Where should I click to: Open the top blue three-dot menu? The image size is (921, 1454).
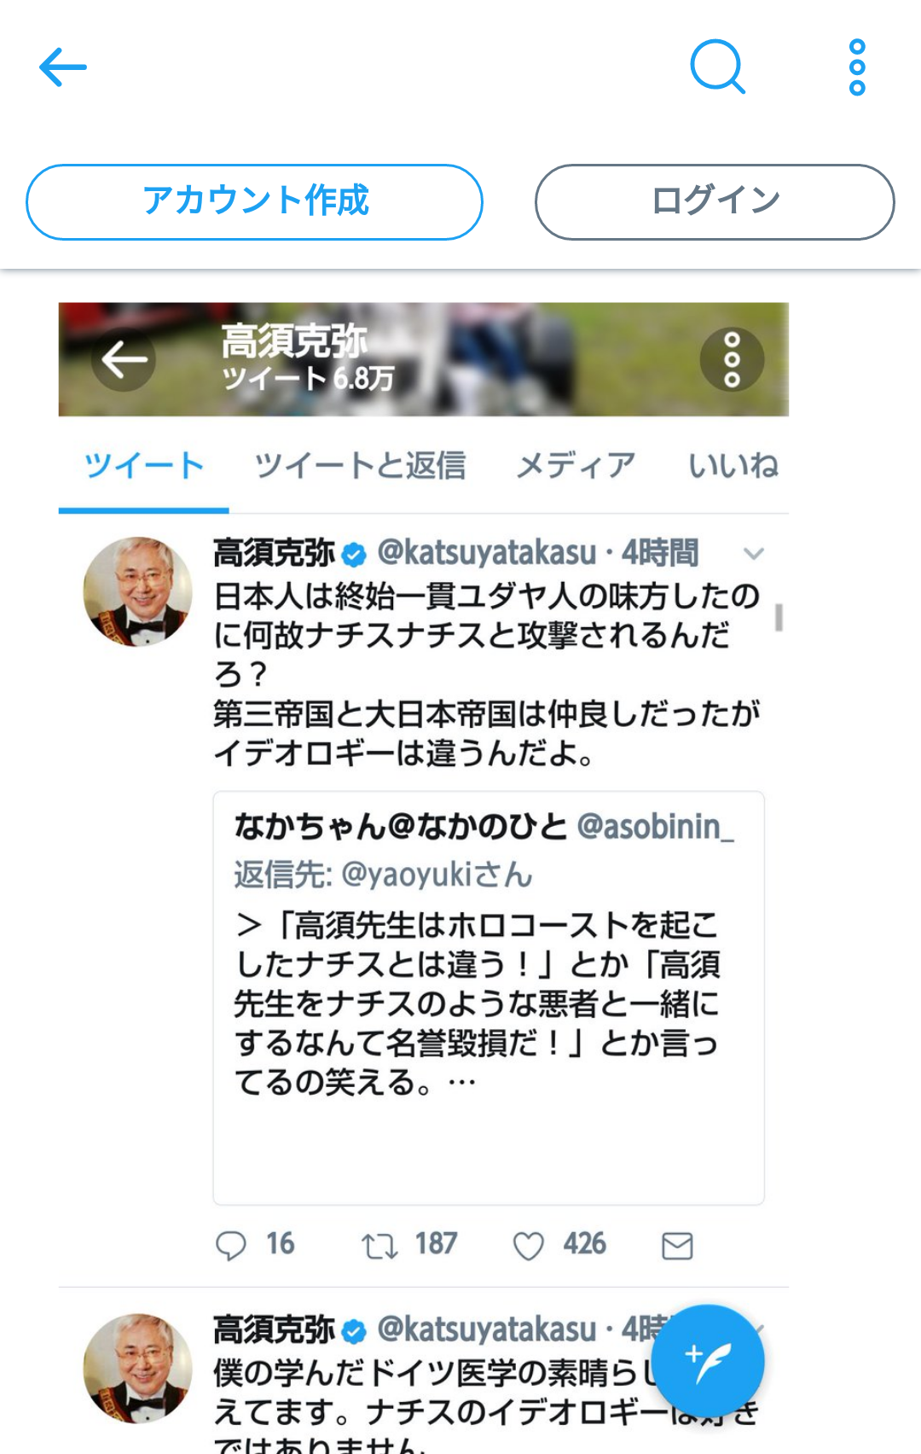pos(857,67)
